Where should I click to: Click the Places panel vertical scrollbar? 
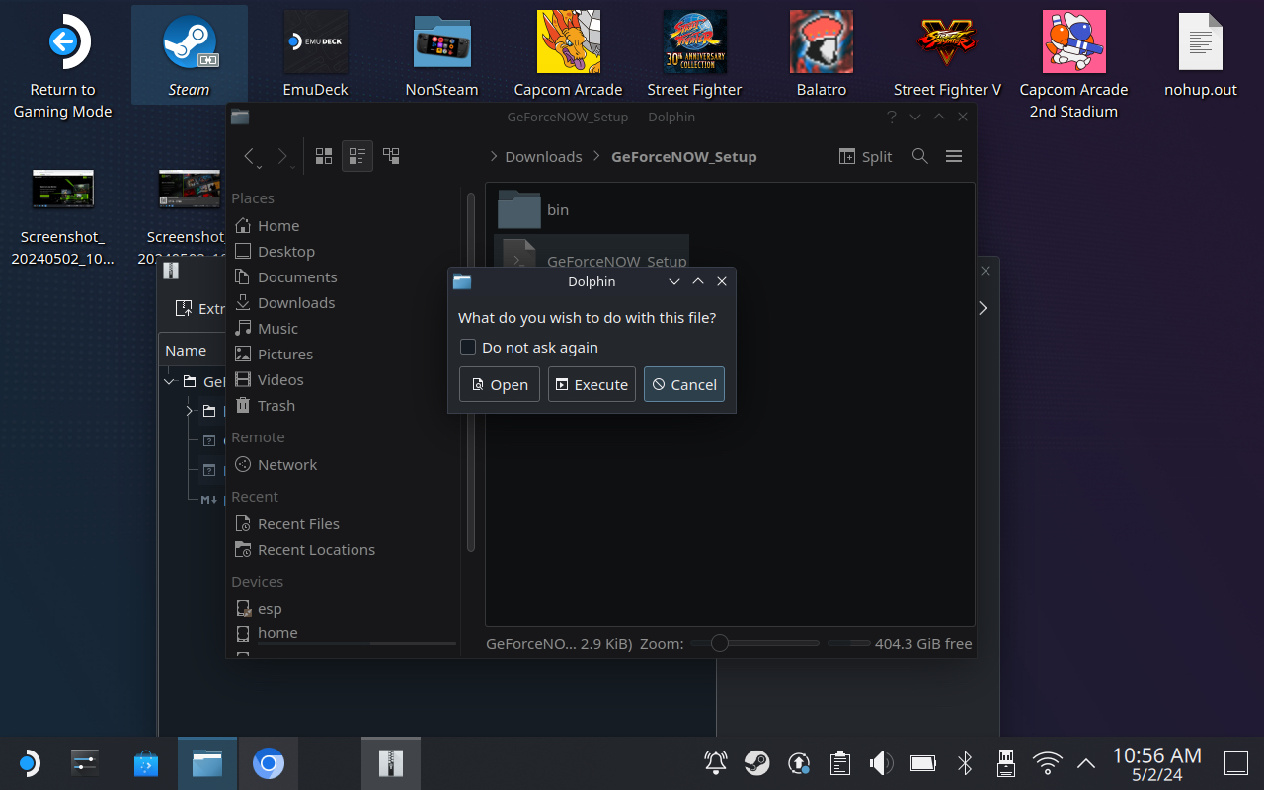(471, 373)
